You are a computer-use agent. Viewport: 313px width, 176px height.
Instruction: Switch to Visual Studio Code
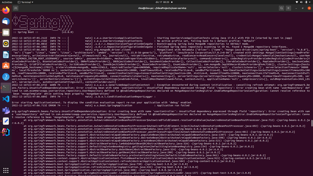(x=6, y=99)
